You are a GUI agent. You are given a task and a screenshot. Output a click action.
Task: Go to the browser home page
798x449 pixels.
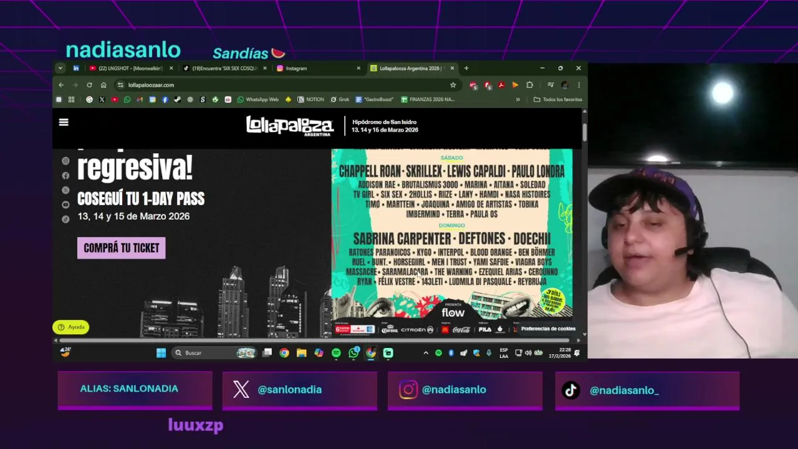click(103, 85)
